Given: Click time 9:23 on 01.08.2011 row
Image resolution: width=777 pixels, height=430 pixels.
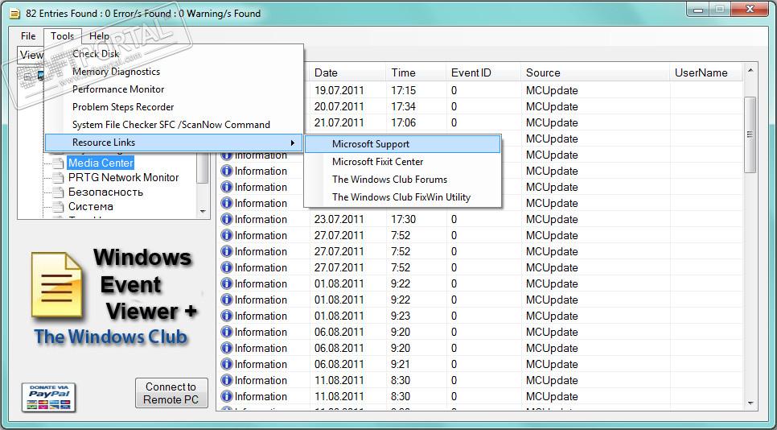Looking at the screenshot, I should tap(401, 316).
